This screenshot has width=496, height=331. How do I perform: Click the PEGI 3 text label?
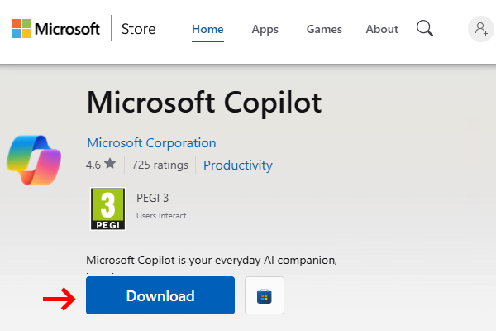click(x=152, y=198)
